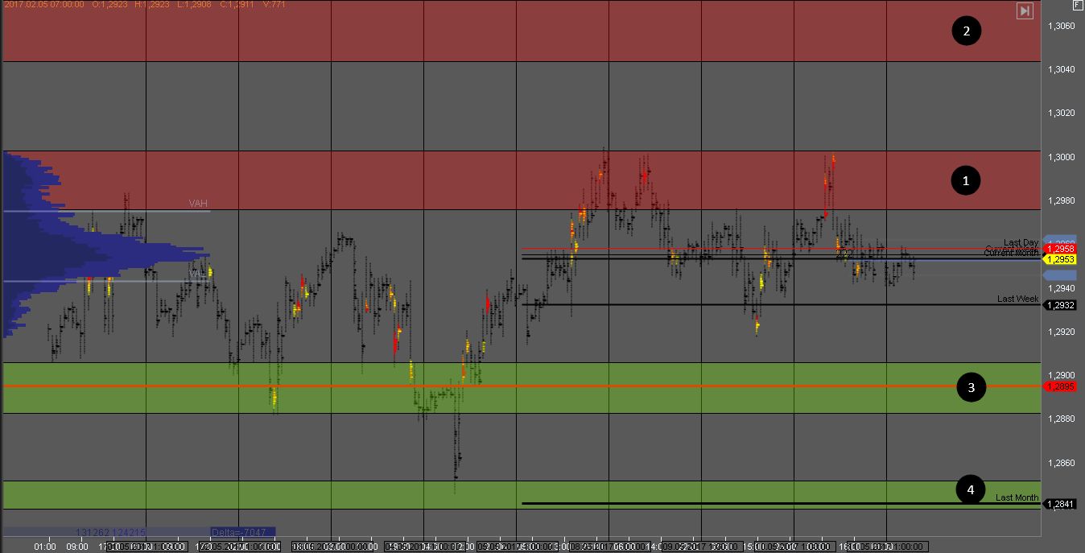Click the scroll-to-latest-bar arrow icon
The width and height of the screenshot is (1085, 553).
1025,10
